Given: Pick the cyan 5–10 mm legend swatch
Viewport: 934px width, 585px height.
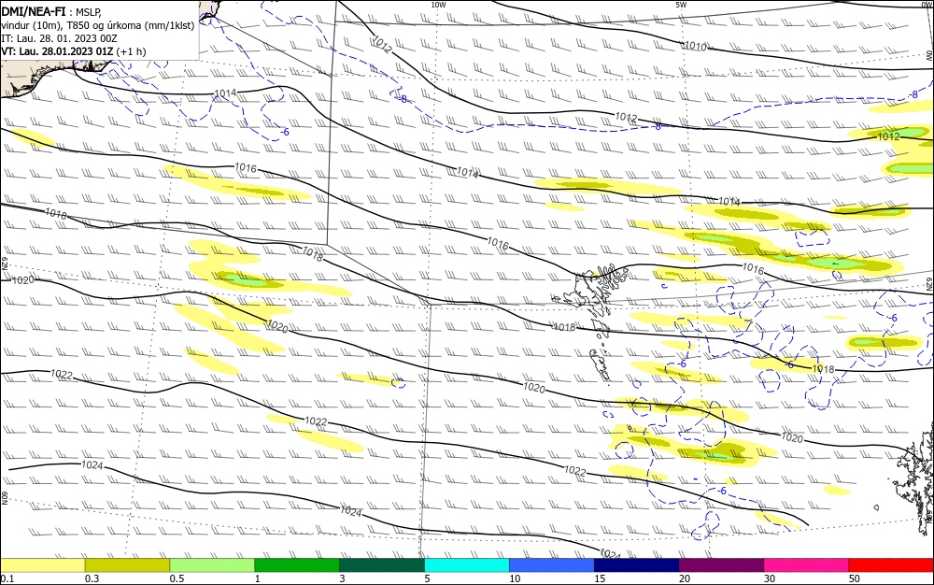Looking at the screenshot, I should pyautogui.click(x=467, y=565).
